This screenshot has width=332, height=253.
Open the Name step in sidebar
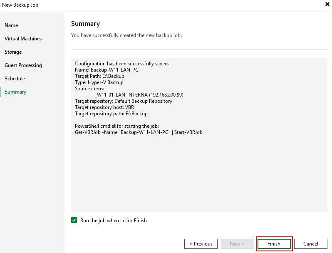click(x=11, y=25)
